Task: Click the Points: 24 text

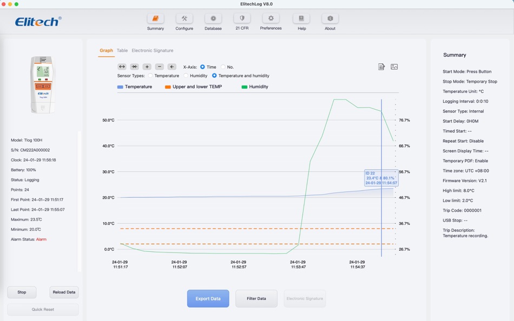Action: 19,190
